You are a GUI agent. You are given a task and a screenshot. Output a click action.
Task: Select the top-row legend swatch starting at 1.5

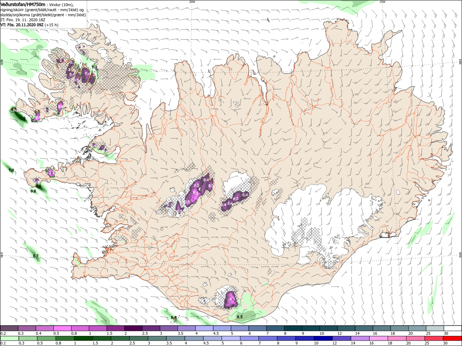click(x=115, y=328)
